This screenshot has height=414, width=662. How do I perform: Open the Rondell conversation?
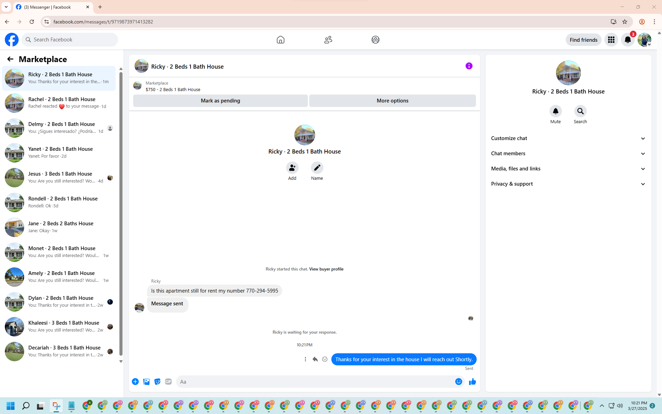coord(59,203)
